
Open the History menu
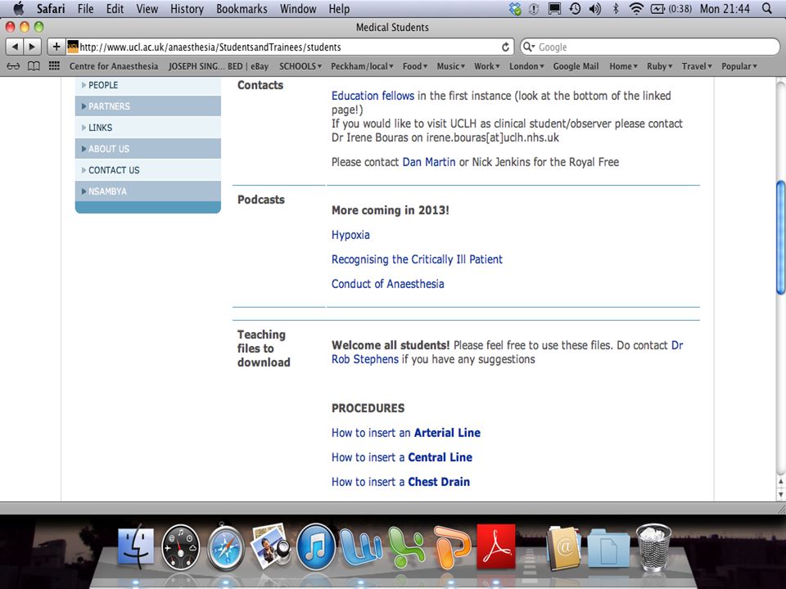pos(187,8)
